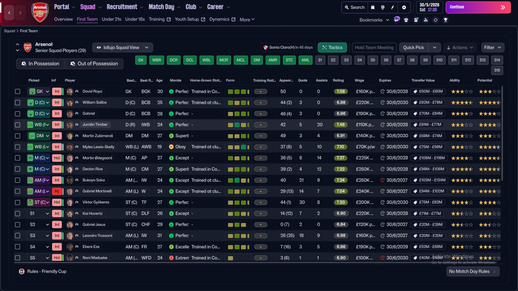Open the world globe icon in top toolbar
The height and width of the screenshot is (291, 518).
click(382, 7)
